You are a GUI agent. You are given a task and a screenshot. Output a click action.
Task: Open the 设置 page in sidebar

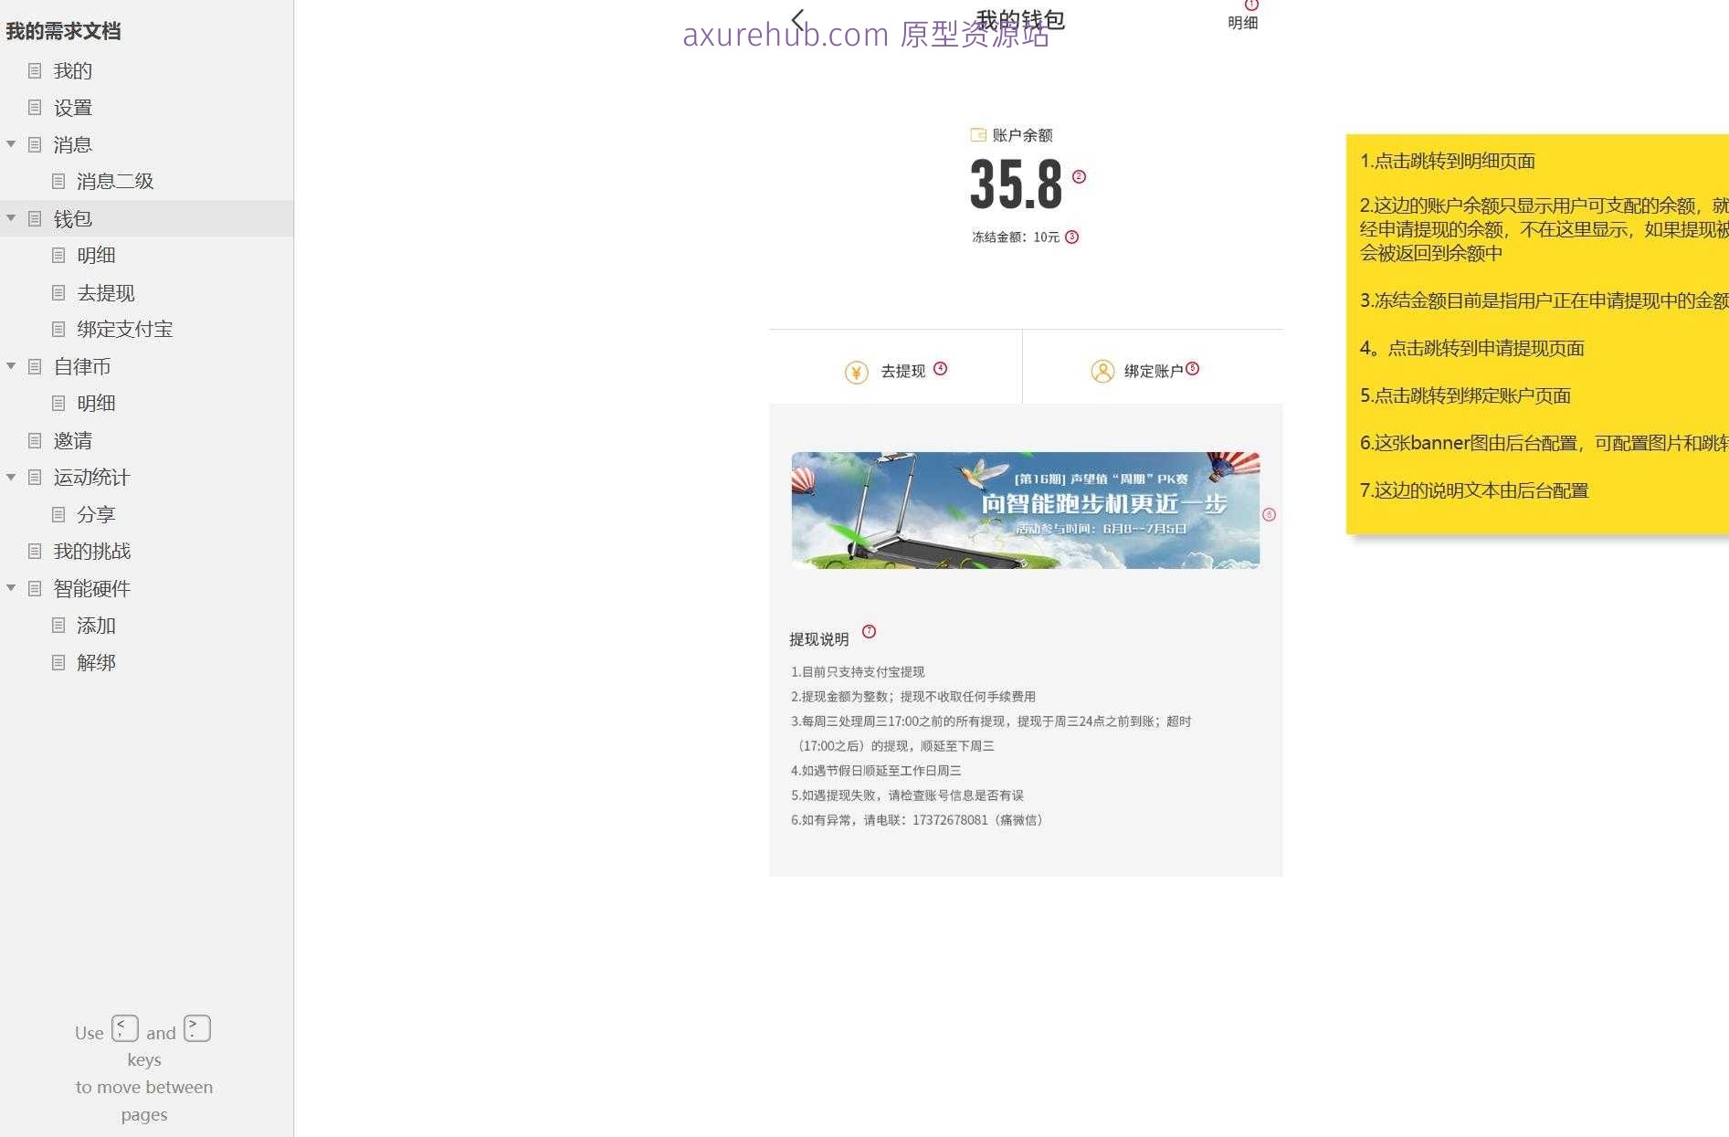click(72, 108)
